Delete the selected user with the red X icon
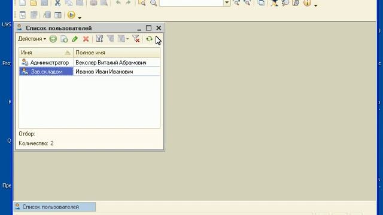The width and height of the screenshot is (383, 215). (86, 39)
